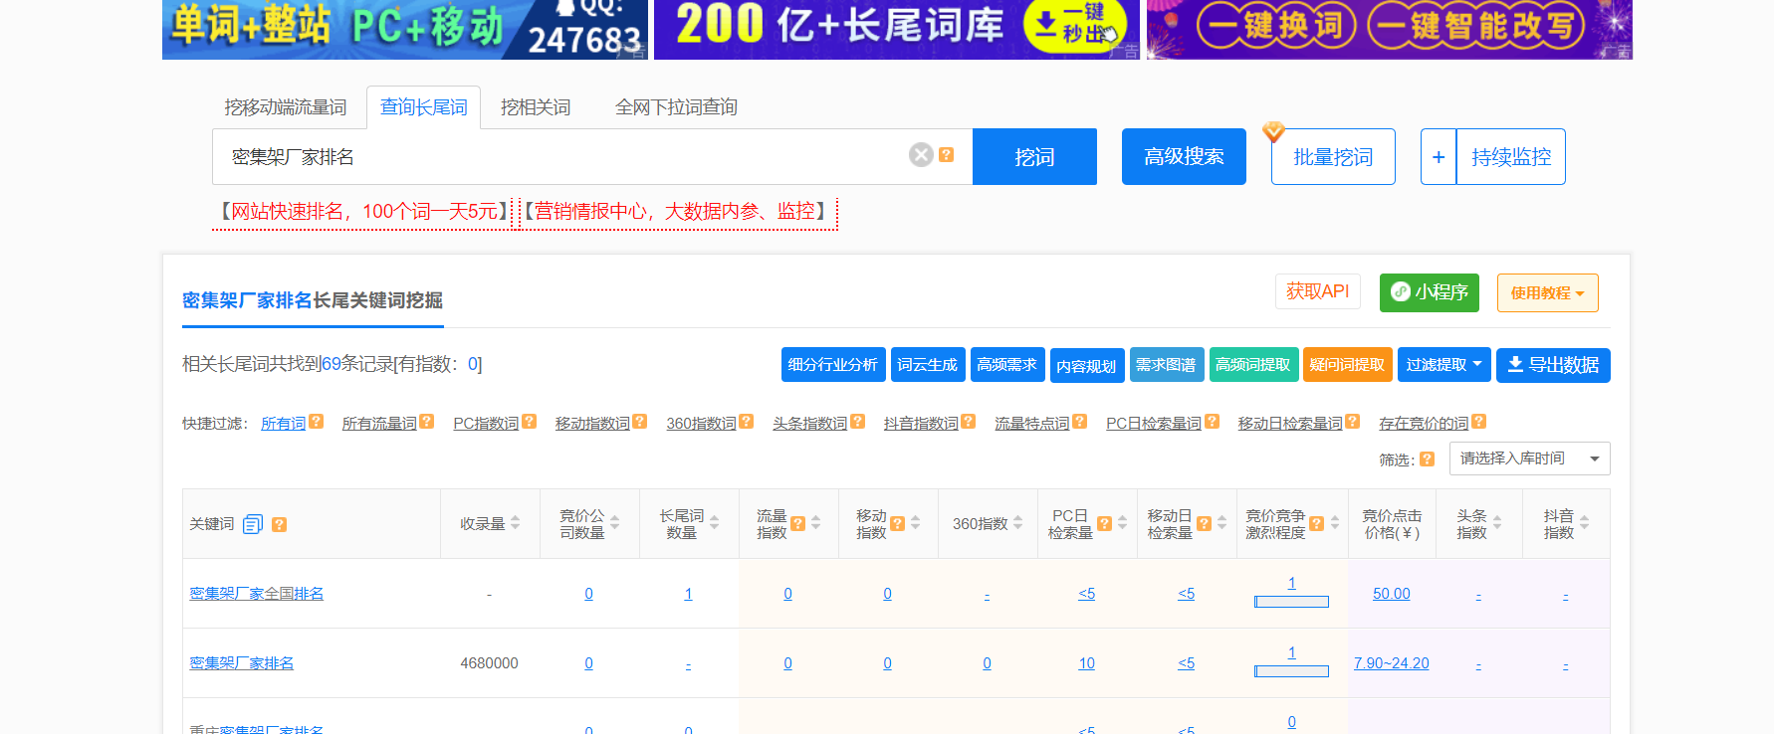Screen dimensions: 1774x734
Task: Click 细分行业分析 button
Action: [832, 365]
